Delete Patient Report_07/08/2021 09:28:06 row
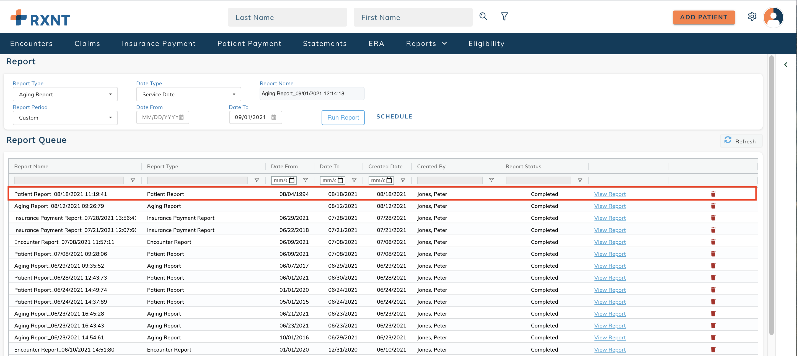 pyautogui.click(x=713, y=254)
